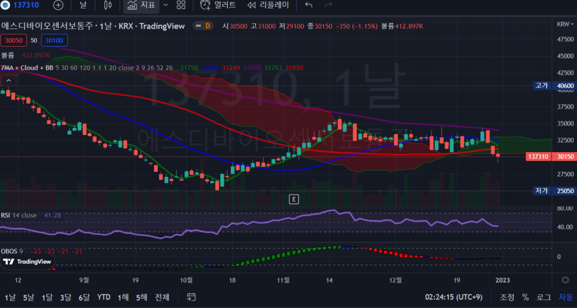This screenshot has height=308, width=577.
Task: Open the indicator templates grid icon
Action: point(181,5)
